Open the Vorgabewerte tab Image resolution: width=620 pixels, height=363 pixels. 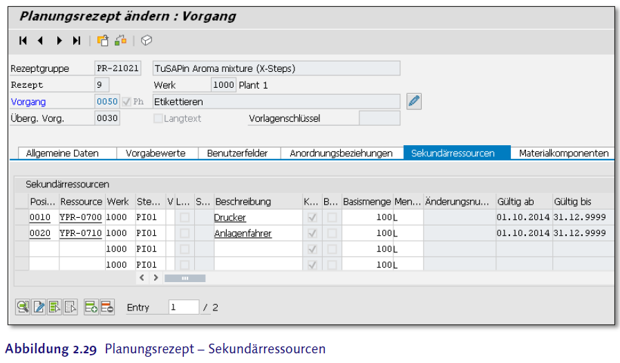pos(157,153)
